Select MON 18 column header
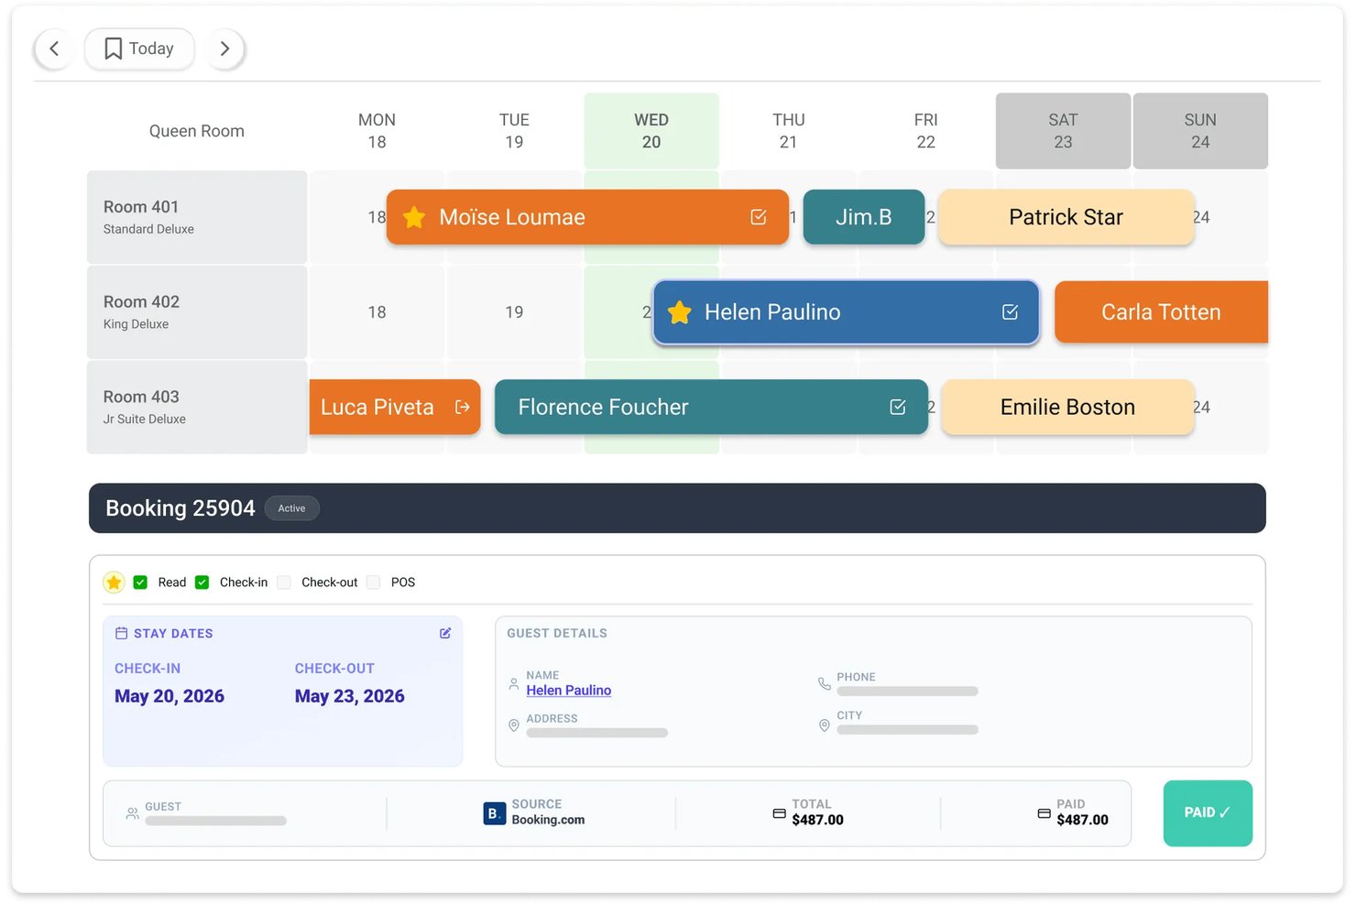This screenshot has height=904, width=1356. pyautogui.click(x=377, y=131)
